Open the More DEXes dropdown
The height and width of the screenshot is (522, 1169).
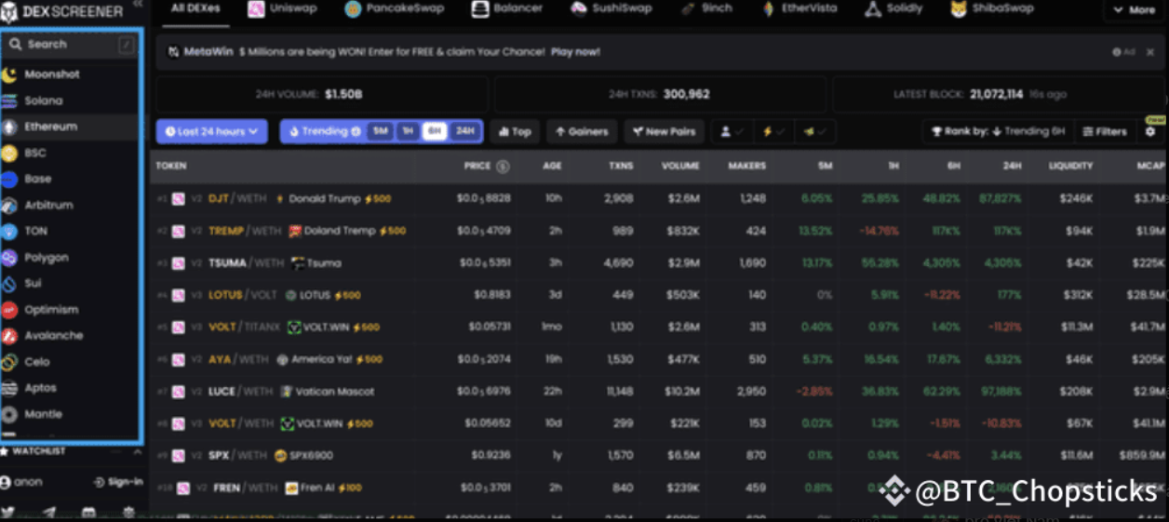coord(1134,10)
